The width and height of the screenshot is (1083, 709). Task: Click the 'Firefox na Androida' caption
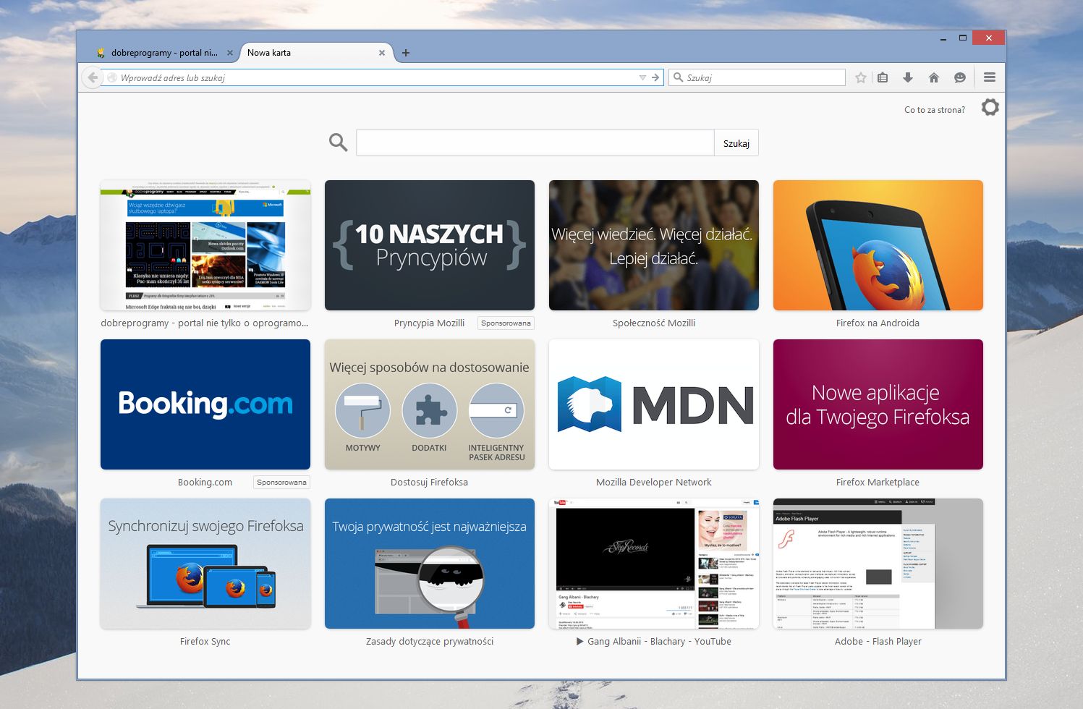coord(878,323)
